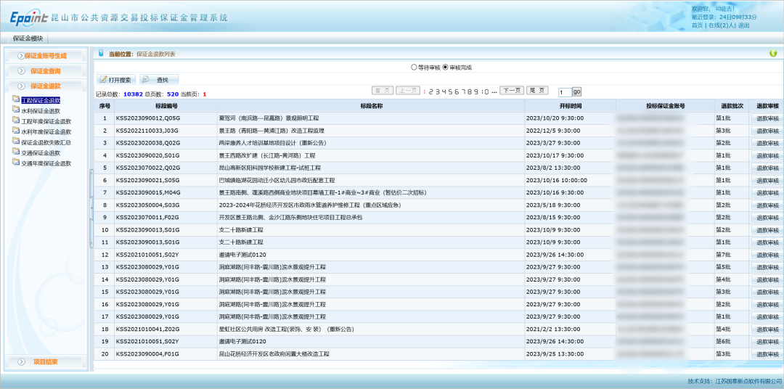Screen dimensions: 784x389
Task: Go to page 5 in pagination
Action: point(449,91)
